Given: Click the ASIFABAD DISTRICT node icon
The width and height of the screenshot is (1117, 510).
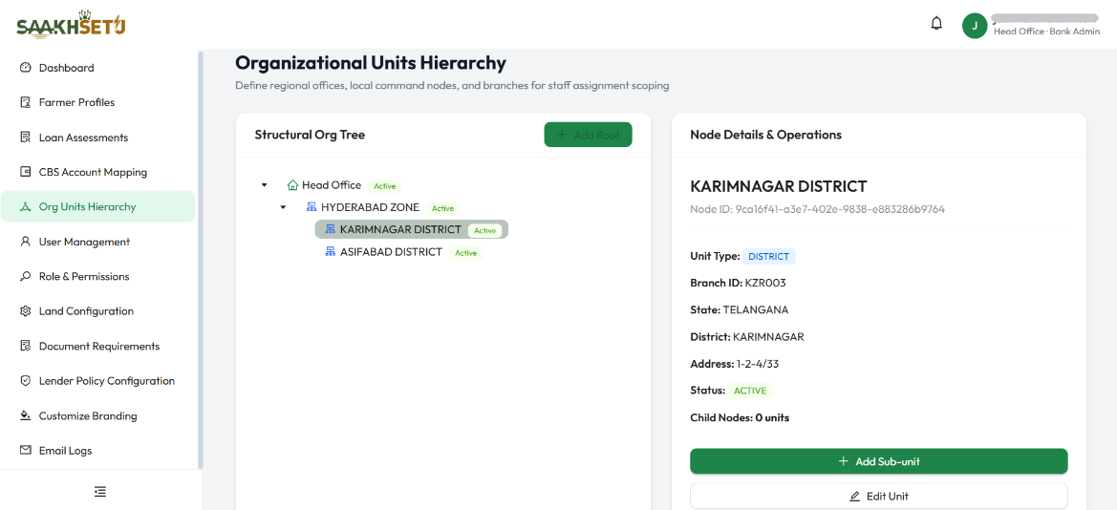Looking at the screenshot, I should 330,252.
